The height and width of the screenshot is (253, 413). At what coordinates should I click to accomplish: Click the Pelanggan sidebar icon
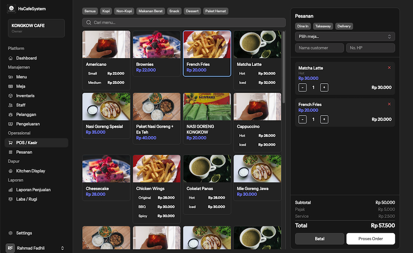(x=11, y=114)
